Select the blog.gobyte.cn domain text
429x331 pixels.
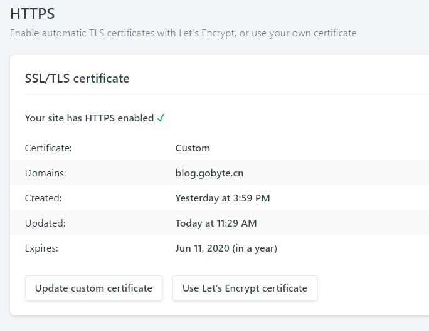pyautogui.click(x=209, y=173)
